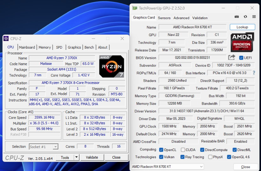Image resolution: width=261 pixels, height=171 pixels.
Task: Click the Bus Interface question mark
Action: (254, 73)
